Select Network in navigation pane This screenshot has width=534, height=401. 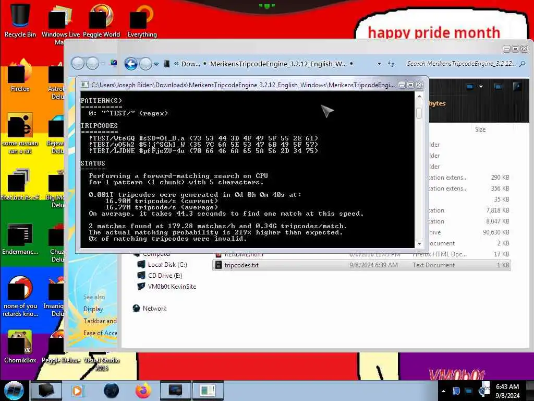click(x=150, y=308)
